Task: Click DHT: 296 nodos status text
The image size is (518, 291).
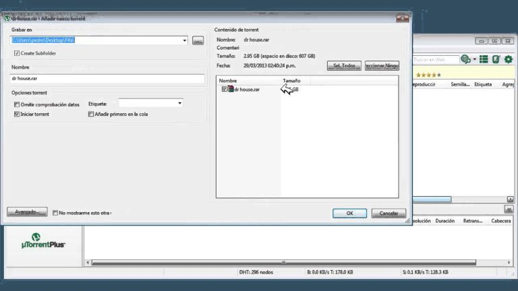Action: 256,272
